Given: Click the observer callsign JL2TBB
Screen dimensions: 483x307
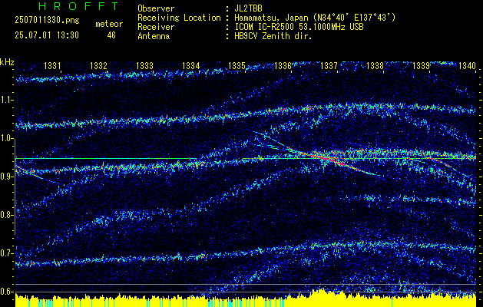Looking at the screenshot, I should 248,8.
